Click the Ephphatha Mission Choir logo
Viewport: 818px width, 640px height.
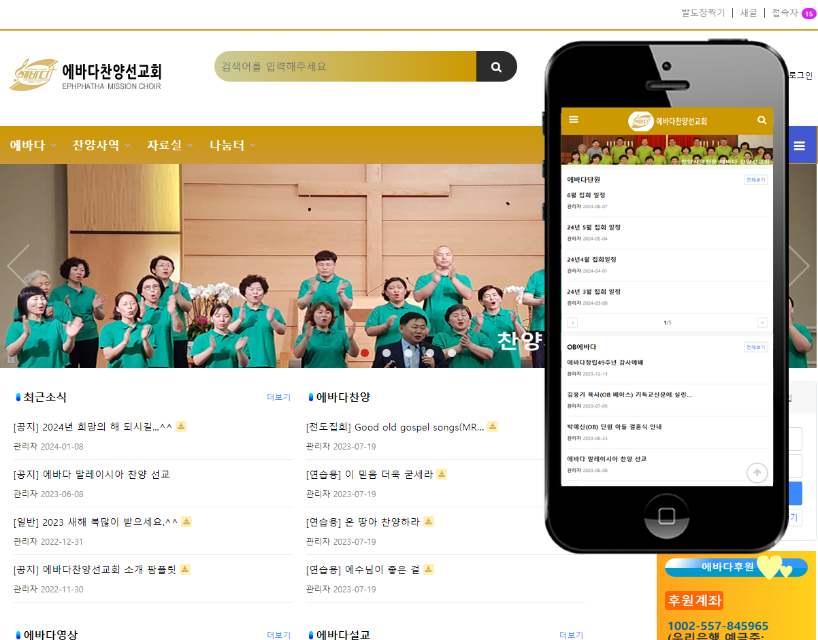(86, 74)
